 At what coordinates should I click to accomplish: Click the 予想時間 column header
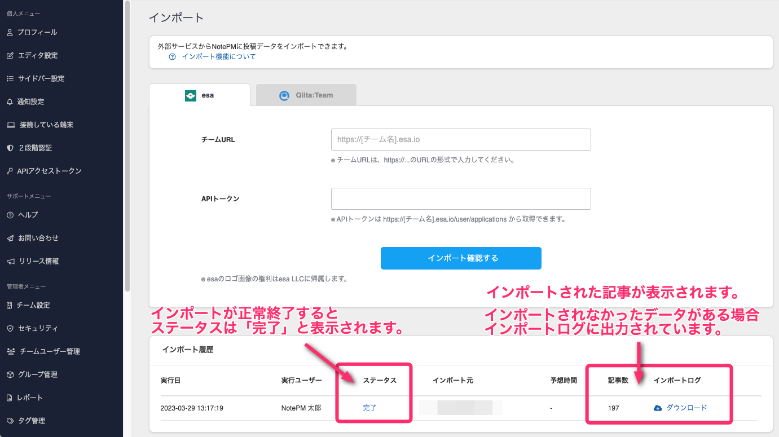[x=564, y=381]
